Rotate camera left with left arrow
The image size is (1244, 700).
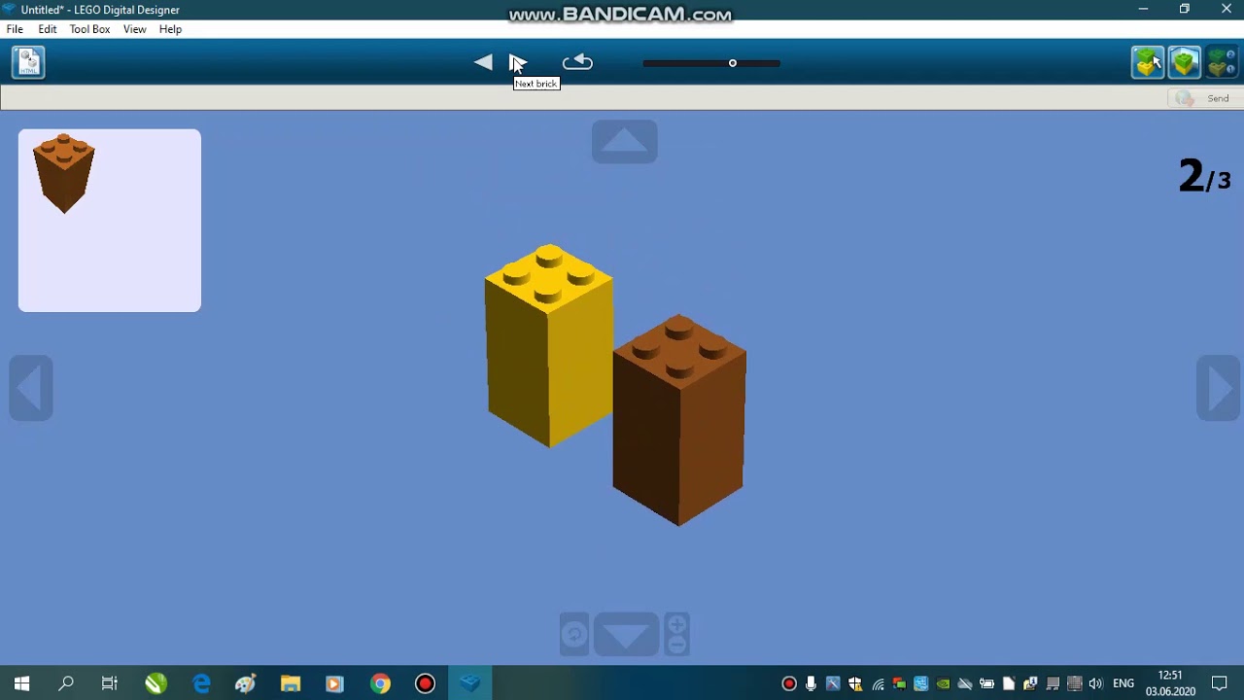(31, 389)
